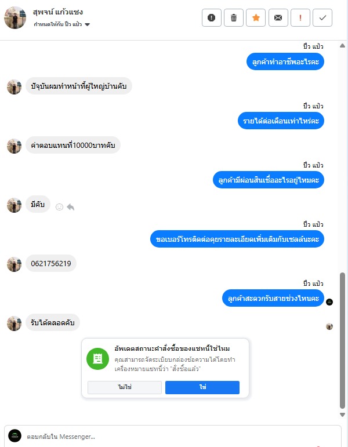Decline order status with ไม่ใช่ button
The image size is (348, 447).
pyautogui.click(x=125, y=387)
